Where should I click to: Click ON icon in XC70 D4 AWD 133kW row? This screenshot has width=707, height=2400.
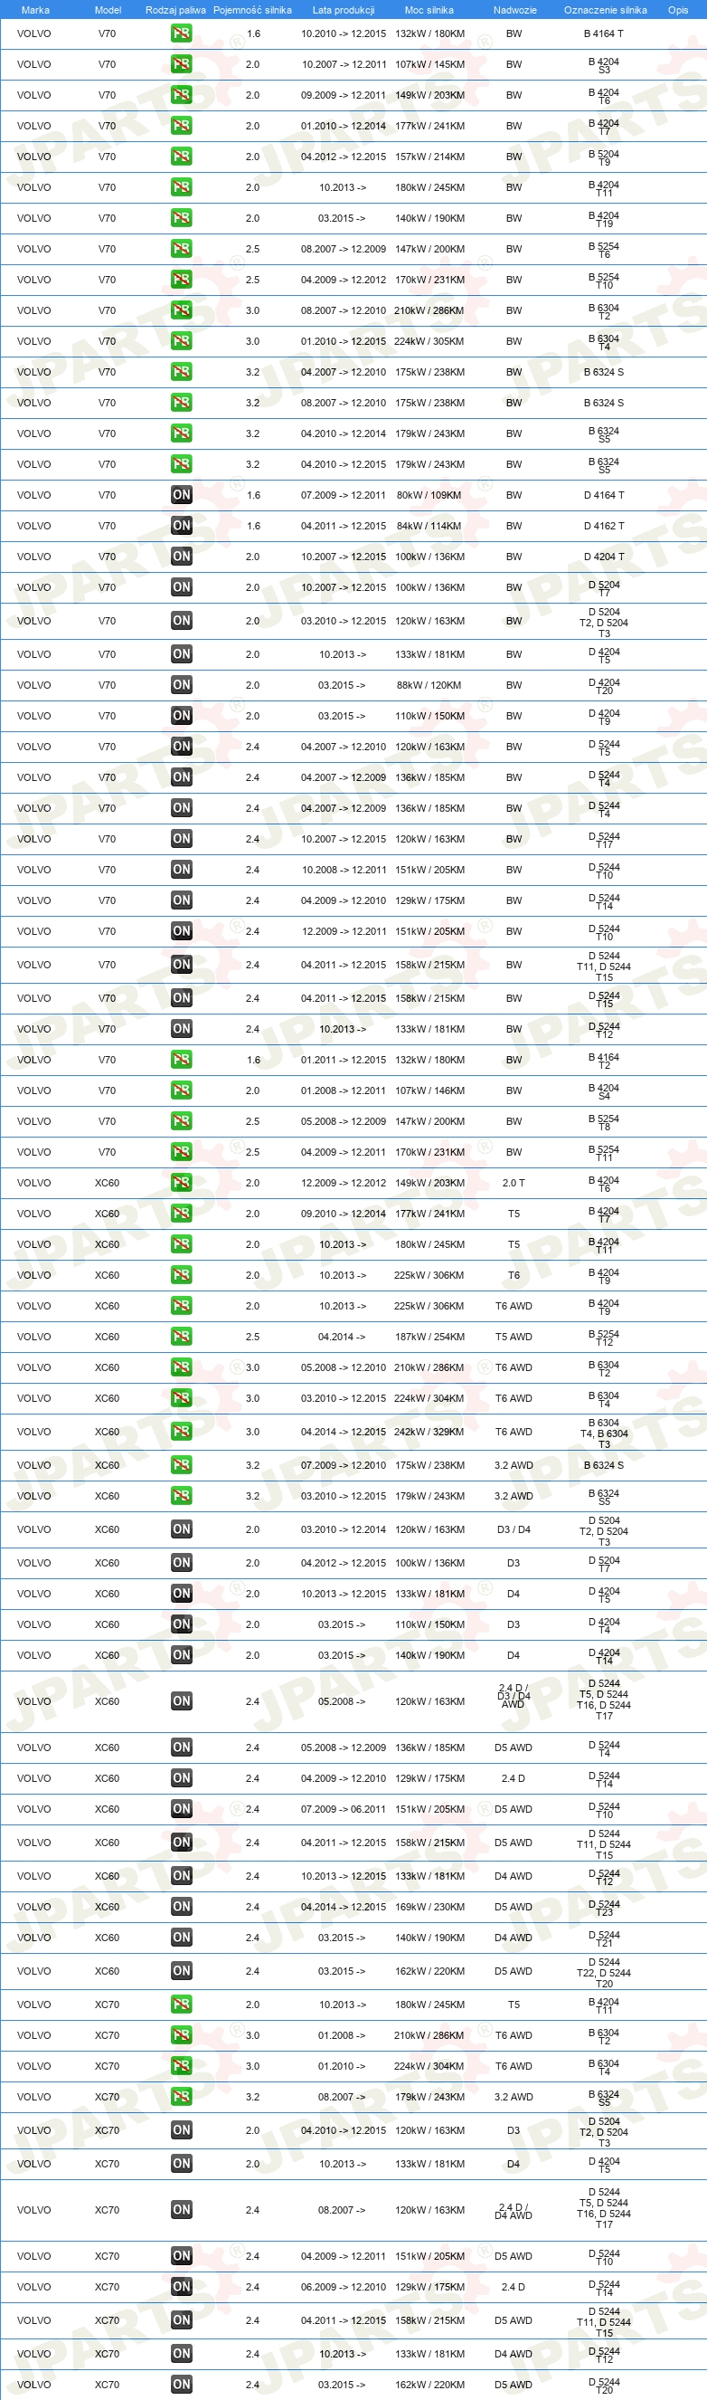point(182,2354)
